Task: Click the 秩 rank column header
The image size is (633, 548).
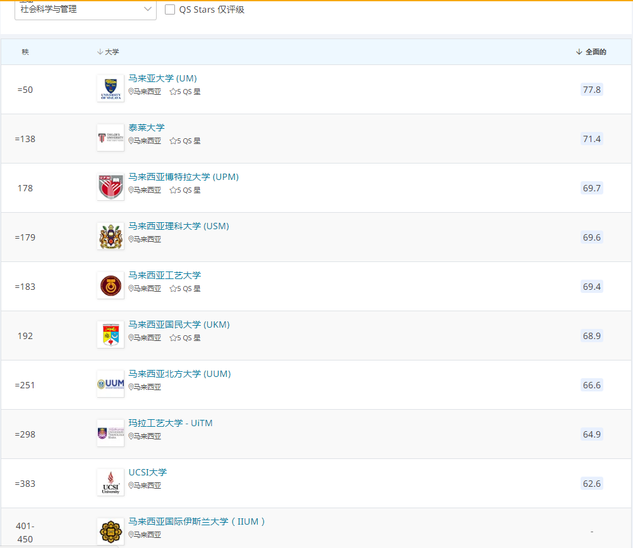Action: [25, 52]
